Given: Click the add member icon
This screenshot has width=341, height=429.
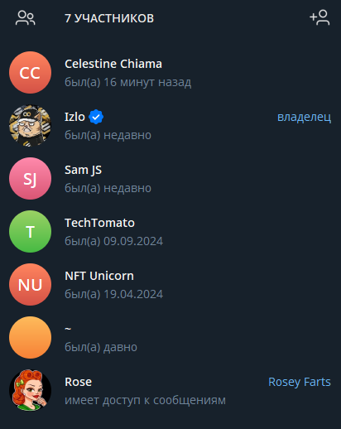Looking at the screenshot, I should click(319, 17).
